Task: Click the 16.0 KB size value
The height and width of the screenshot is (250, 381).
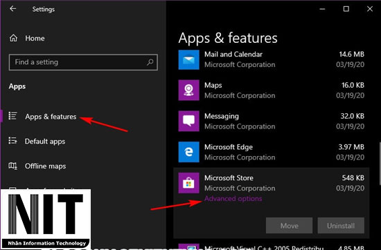Action: 353,85
